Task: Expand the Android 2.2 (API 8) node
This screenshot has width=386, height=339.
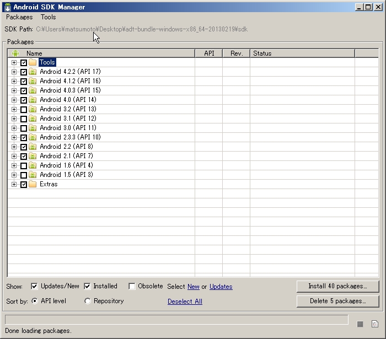Action: point(14,147)
